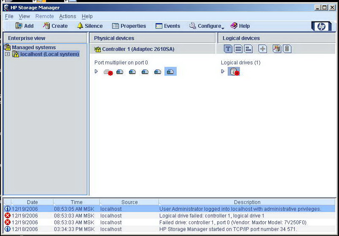Click the Help book icon in the toolbar
The width and height of the screenshot is (339, 236).
240,26
